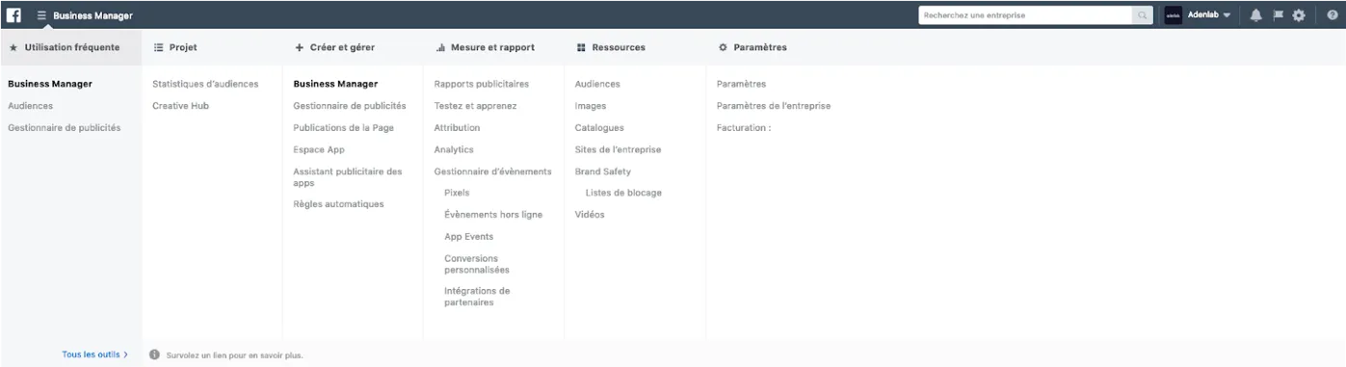
Task: Open Tous les outils expander
Action: (95, 354)
